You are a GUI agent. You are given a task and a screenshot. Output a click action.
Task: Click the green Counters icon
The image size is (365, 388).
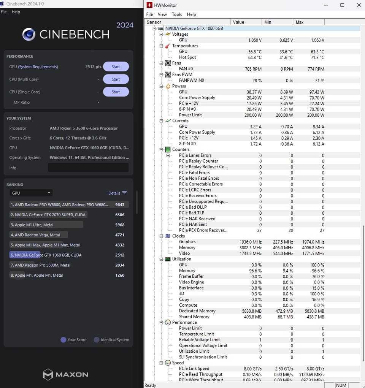[168, 150]
